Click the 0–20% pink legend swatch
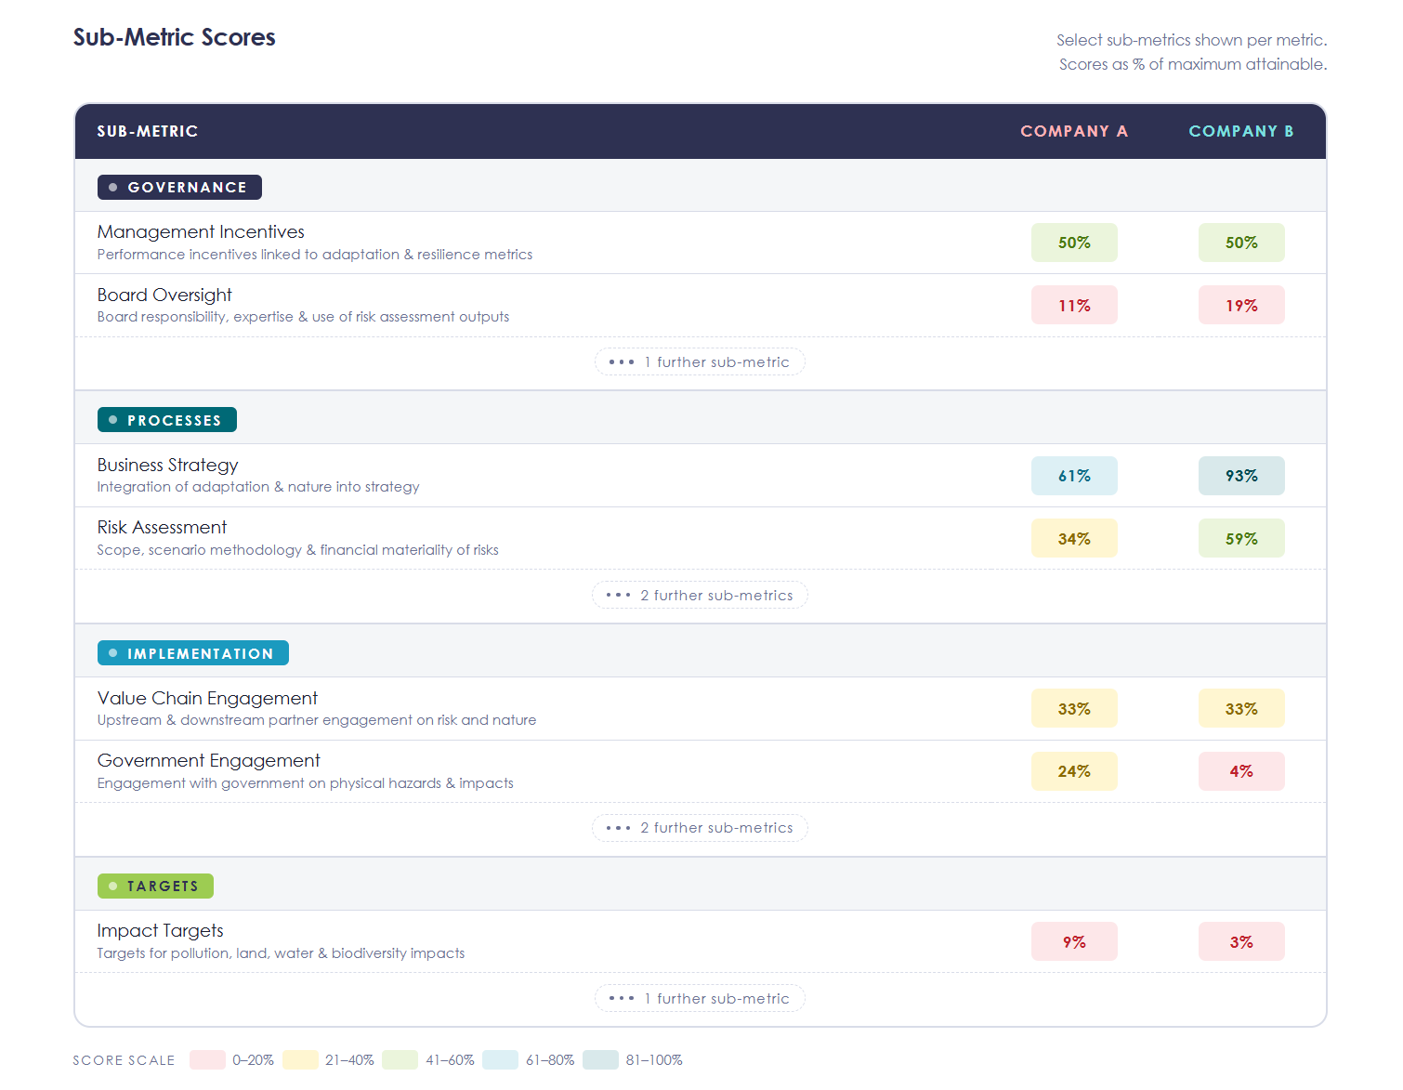Image resolution: width=1403 pixels, height=1090 pixels. click(x=207, y=1060)
